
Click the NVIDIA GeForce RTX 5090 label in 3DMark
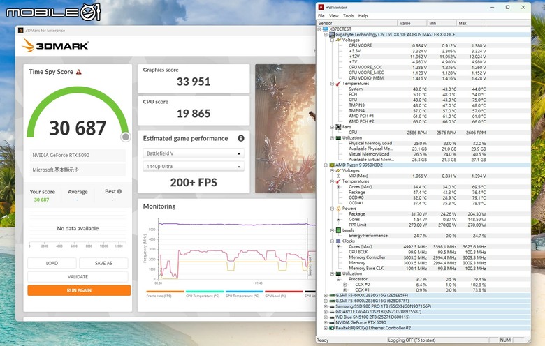tap(61, 156)
